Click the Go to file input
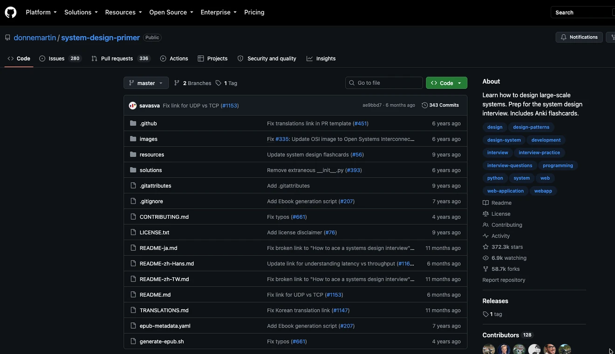 [x=384, y=83]
